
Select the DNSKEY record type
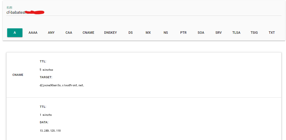click(x=111, y=33)
